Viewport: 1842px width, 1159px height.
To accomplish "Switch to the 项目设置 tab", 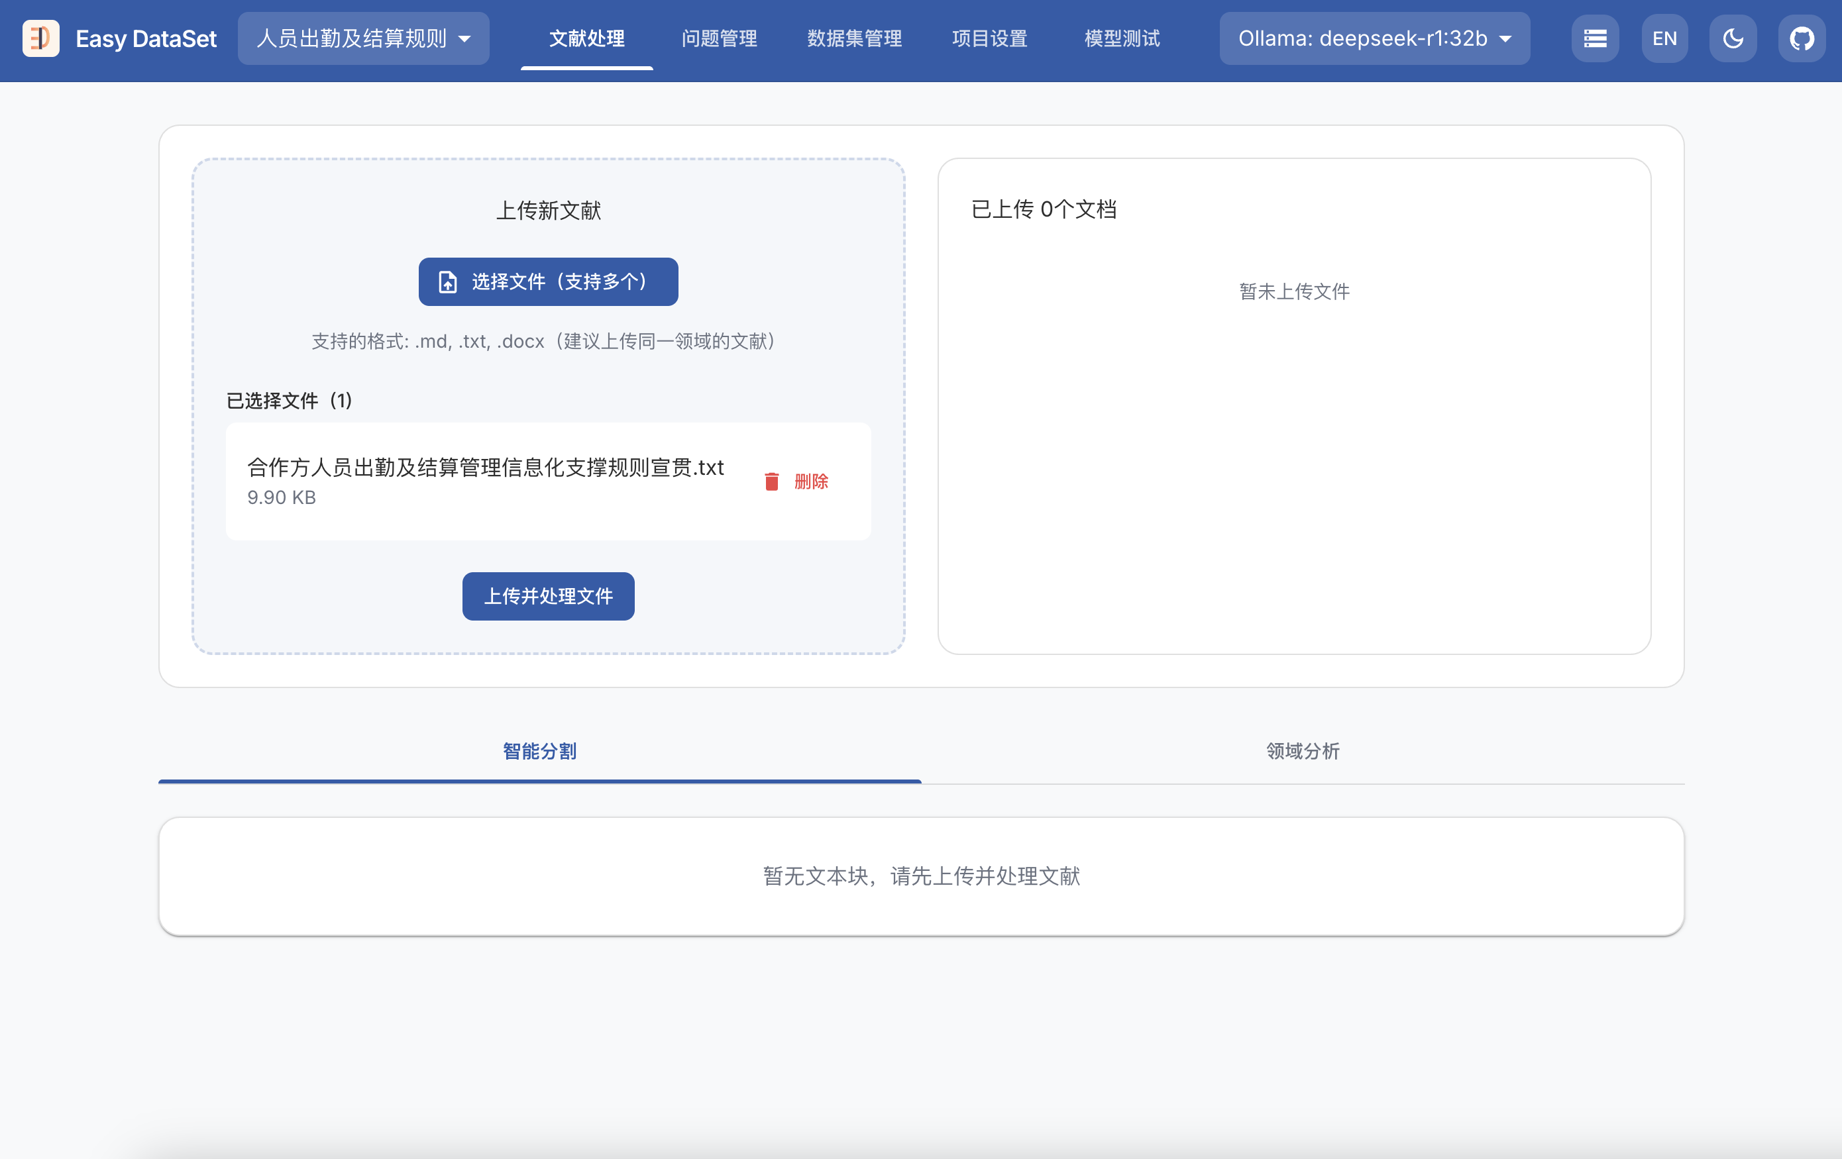I will point(989,38).
